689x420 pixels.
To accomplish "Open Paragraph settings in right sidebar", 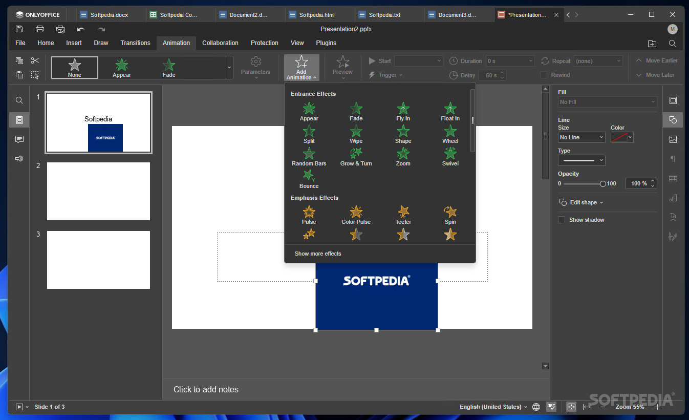I will point(673,159).
